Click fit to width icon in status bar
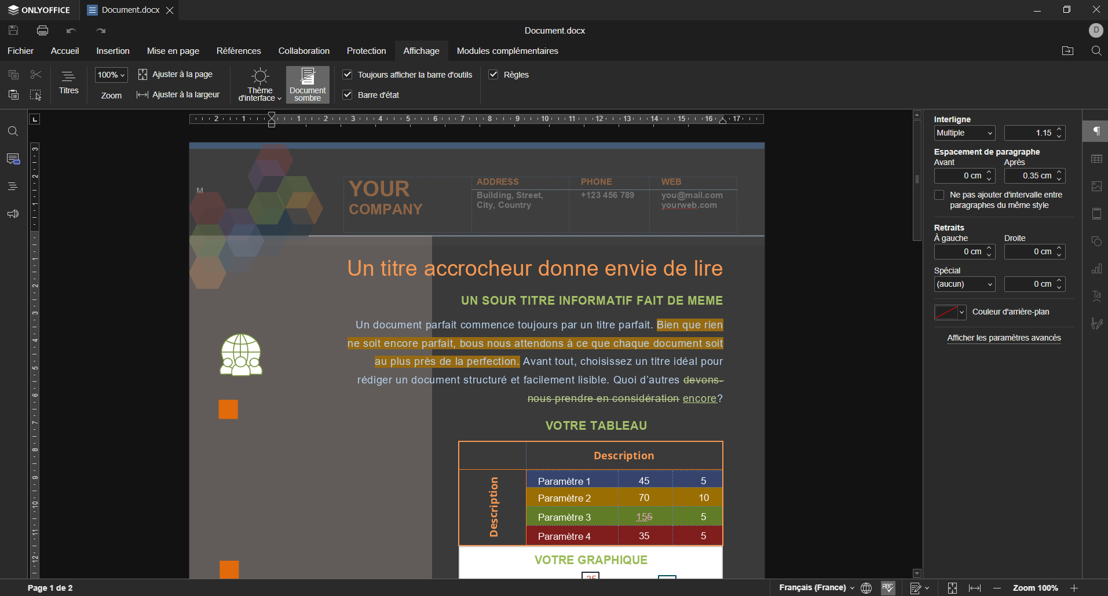Screen dimensions: 1108x596 975,588
